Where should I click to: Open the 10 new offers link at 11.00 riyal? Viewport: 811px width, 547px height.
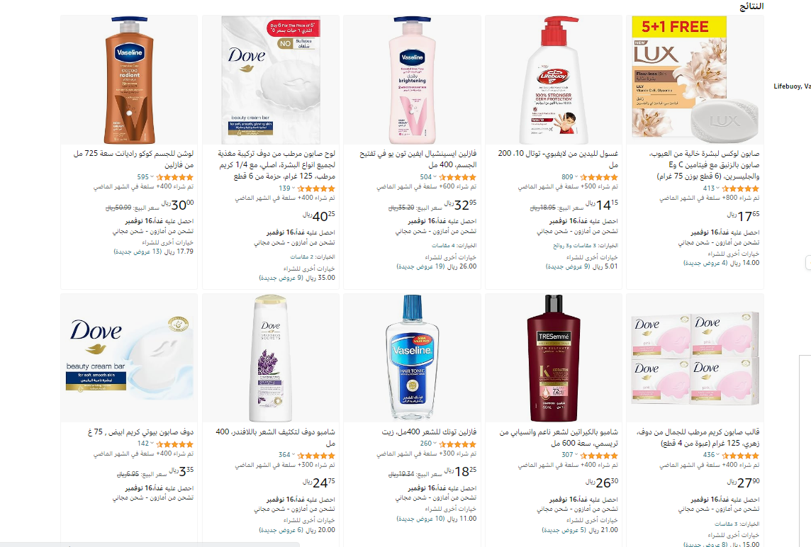(x=437, y=519)
